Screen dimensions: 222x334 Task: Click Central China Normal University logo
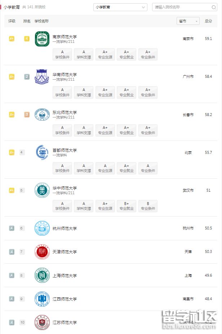coord(42,190)
